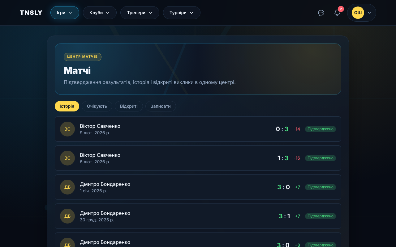Switch to the Очікують tab
The height and width of the screenshot is (247, 396).
[x=97, y=106]
